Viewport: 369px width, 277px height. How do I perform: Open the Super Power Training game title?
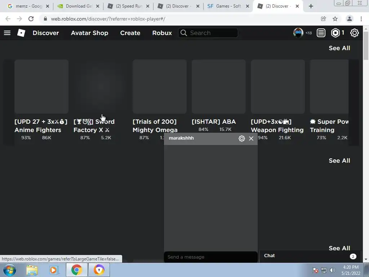pos(329,126)
